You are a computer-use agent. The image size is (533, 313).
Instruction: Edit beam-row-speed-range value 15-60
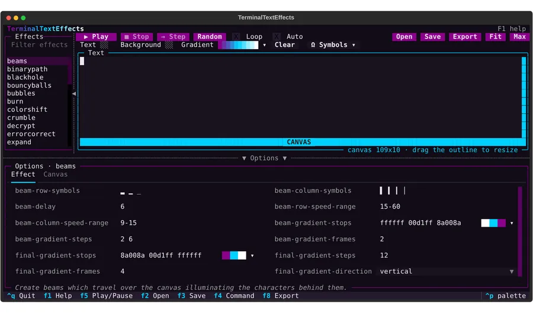click(390, 206)
